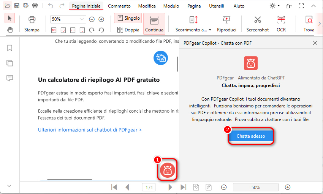This screenshot has height=194, width=323.
Task: Click the blue convert to Word icon
Action: click(161, 58)
